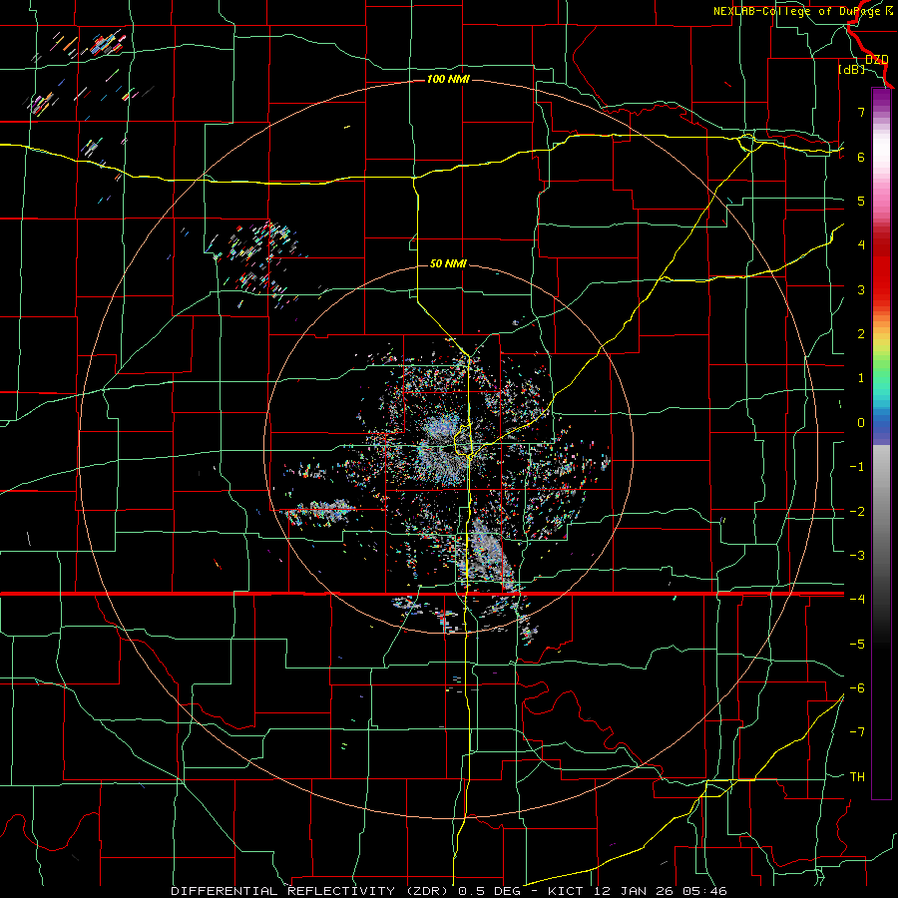This screenshot has height=898, width=898.
Task: Click the 1 value on the color scale
Action: coord(861,378)
